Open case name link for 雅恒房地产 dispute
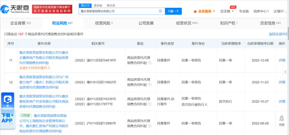This screenshot has width=289, height=135. 44,101
